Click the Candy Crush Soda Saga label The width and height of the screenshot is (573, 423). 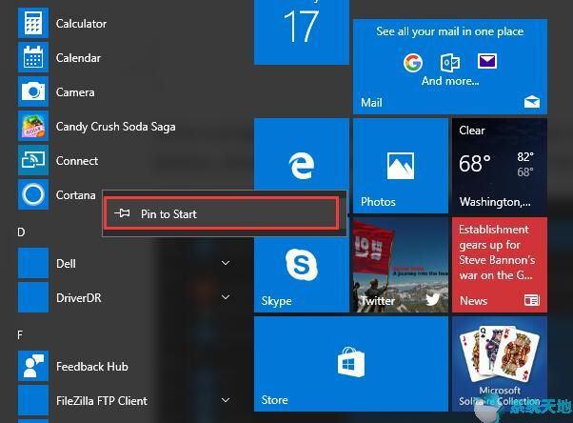point(115,127)
